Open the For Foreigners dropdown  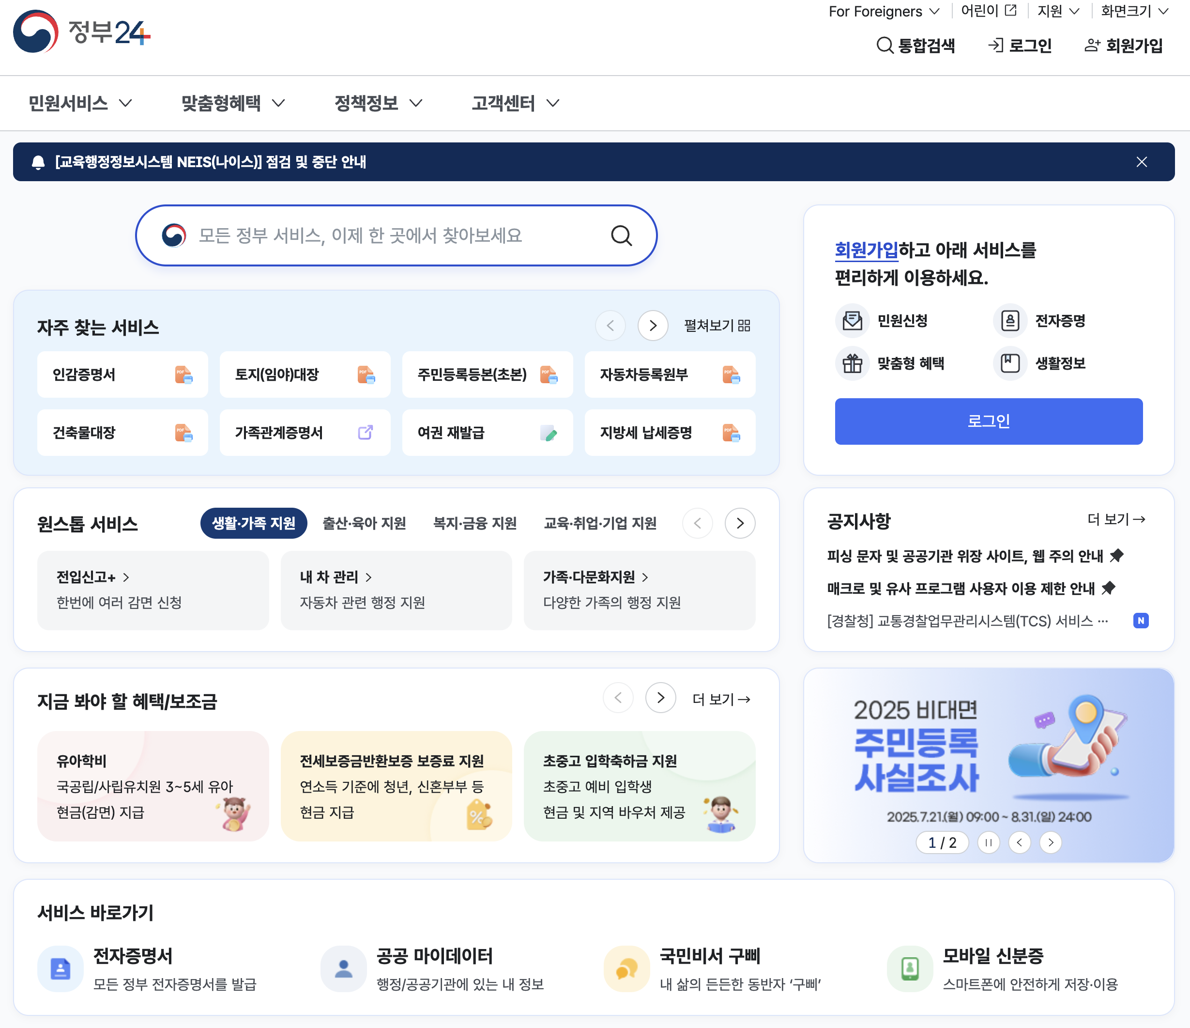[x=884, y=12]
